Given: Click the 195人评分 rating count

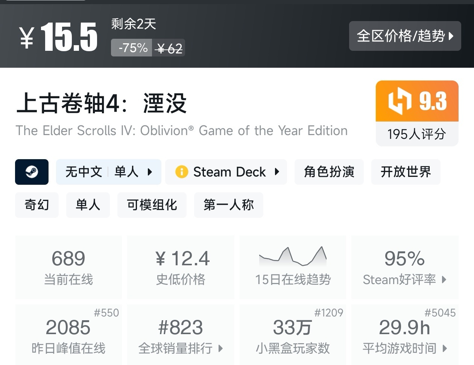Looking at the screenshot, I should (417, 134).
